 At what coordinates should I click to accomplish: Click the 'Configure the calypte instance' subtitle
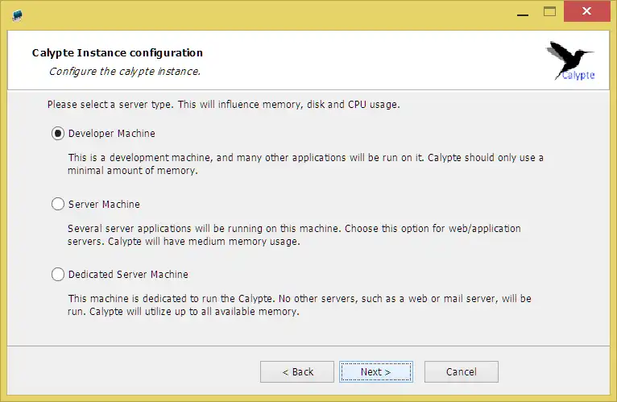(124, 71)
